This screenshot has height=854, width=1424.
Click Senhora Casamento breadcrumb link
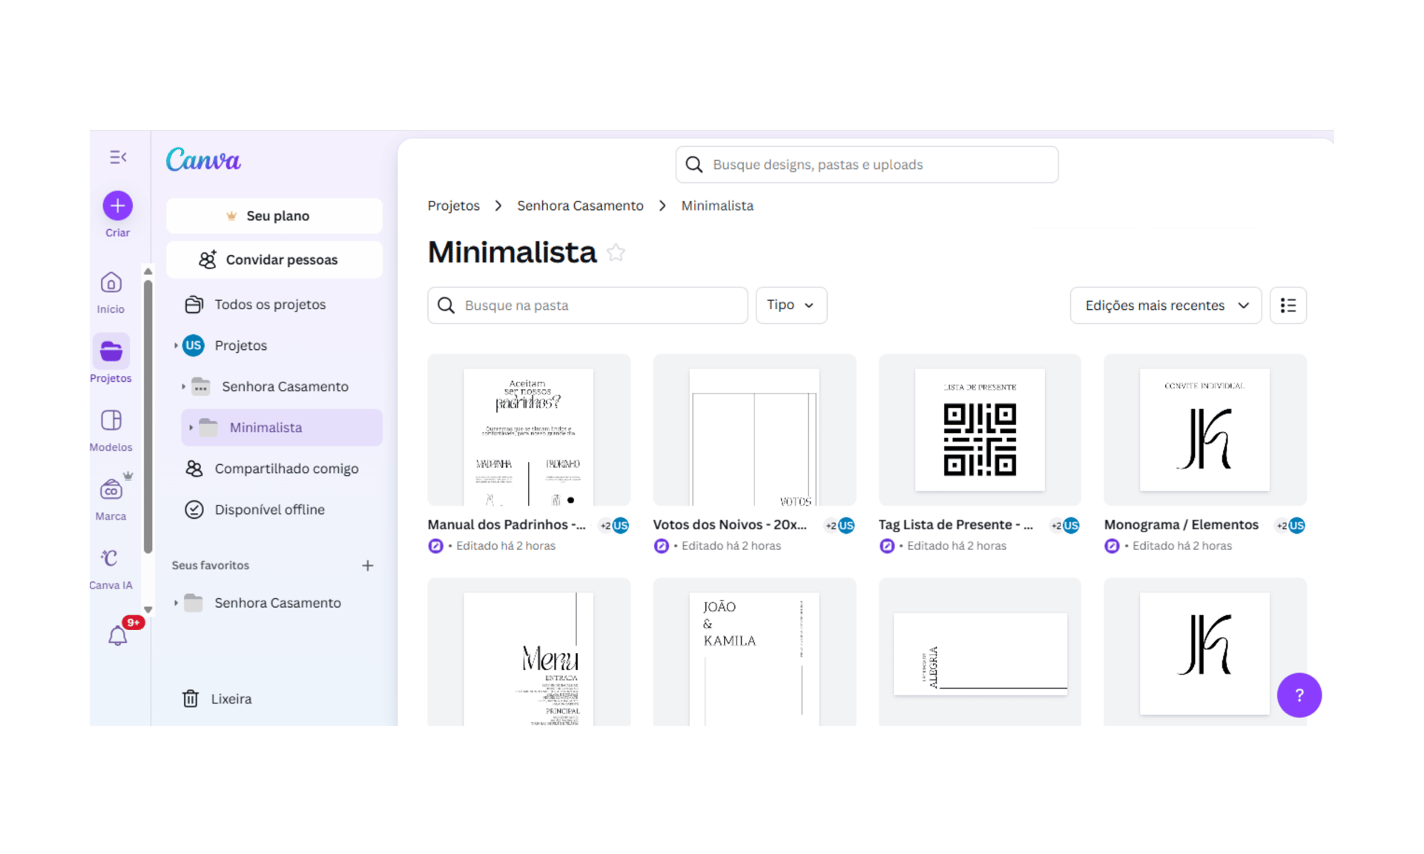tap(580, 205)
